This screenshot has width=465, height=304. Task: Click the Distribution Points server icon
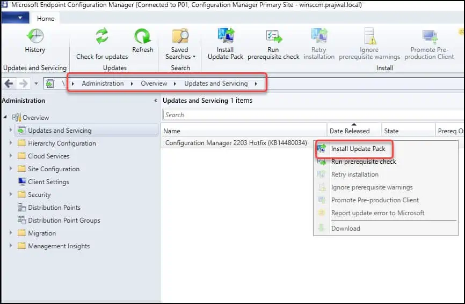pyautogui.click(x=21, y=207)
